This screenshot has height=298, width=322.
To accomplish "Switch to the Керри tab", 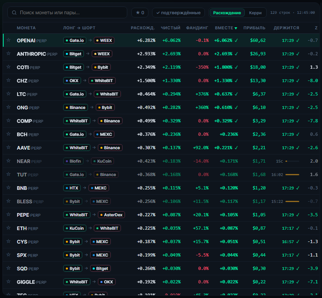I will coord(255,13).
